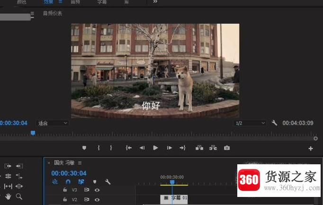Toggle sync lock for V3
The image size is (323, 205).
click(87, 190)
